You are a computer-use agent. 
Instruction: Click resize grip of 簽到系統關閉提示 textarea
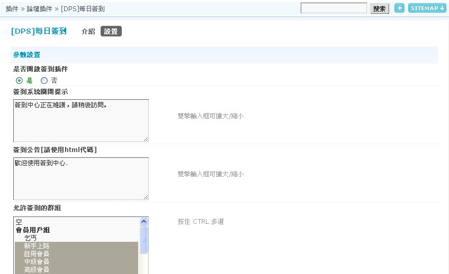(146, 139)
